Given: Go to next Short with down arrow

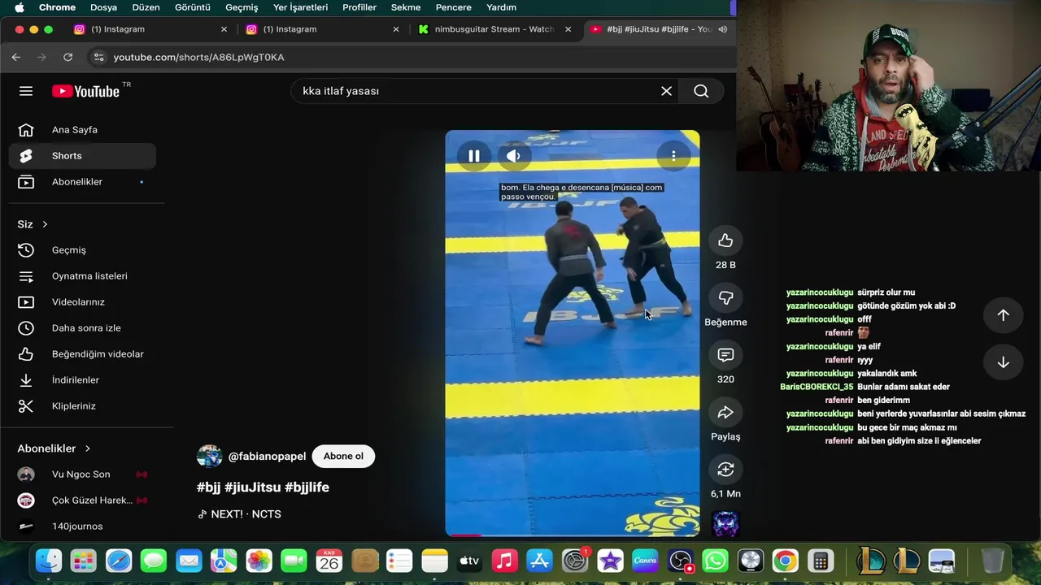Looking at the screenshot, I should [x=1003, y=362].
